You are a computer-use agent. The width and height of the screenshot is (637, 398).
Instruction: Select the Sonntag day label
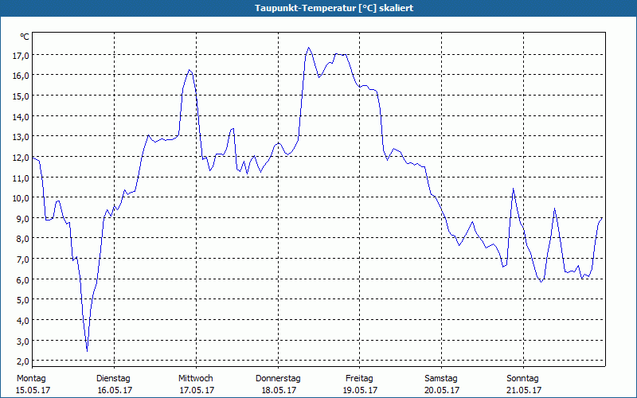tap(522, 379)
